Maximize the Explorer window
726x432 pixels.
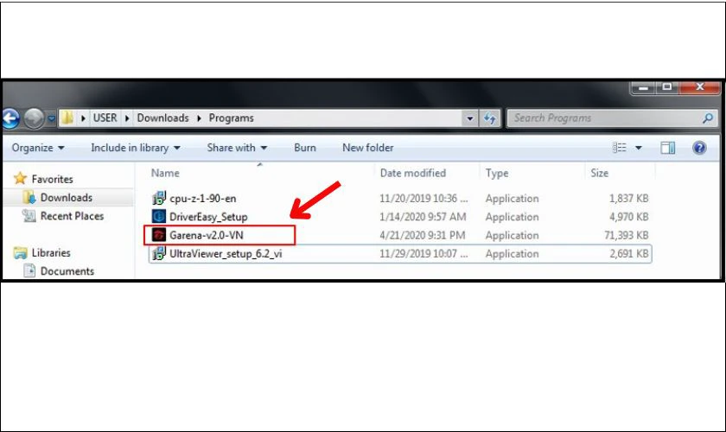pos(666,87)
